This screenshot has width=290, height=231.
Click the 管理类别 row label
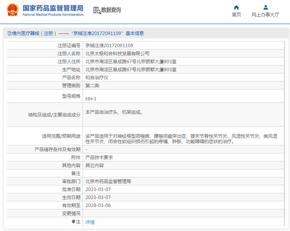[71, 86]
